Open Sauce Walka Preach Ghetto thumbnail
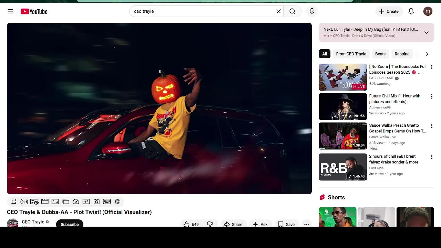Screen dimensions: 441x248 point(343,136)
